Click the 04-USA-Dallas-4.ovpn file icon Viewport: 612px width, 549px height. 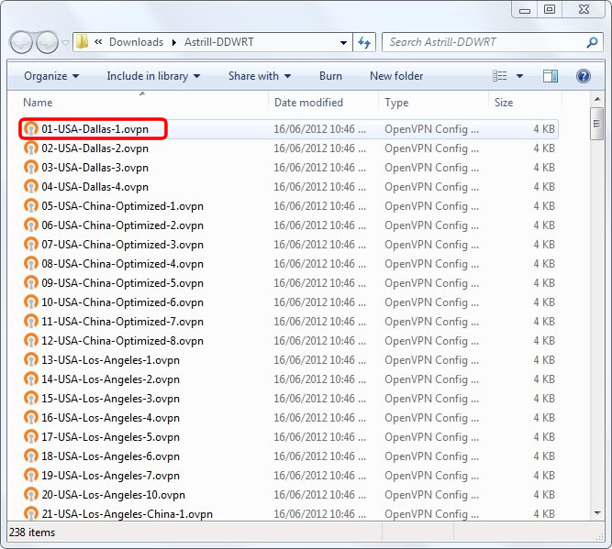[31, 187]
